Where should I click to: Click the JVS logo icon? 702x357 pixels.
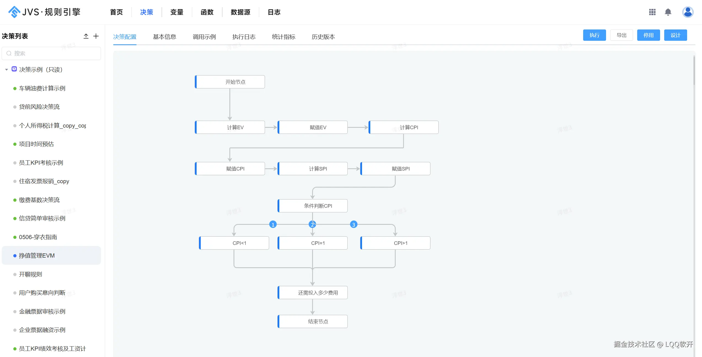(14, 12)
